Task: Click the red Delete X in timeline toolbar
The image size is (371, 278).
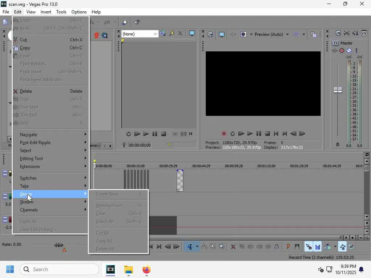Action: pos(233,247)
